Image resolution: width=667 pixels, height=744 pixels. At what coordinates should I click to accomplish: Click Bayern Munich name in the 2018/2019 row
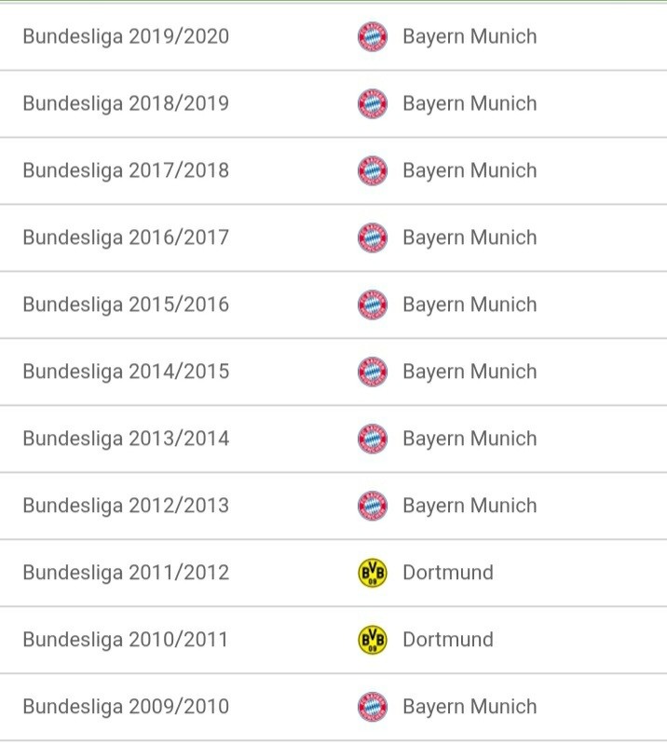pos(470,104)
